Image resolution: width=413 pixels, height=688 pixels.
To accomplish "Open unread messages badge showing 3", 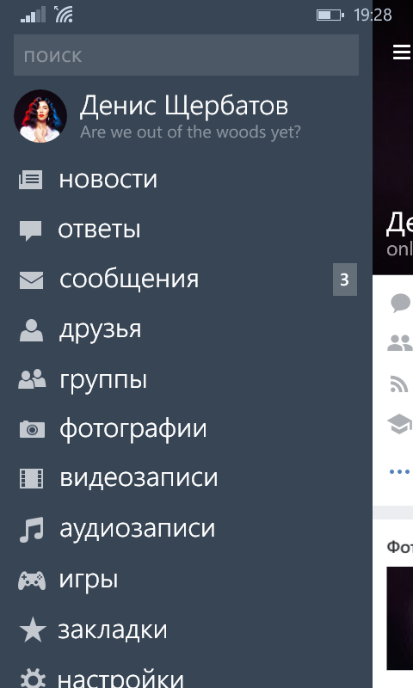I will point(344,279).
